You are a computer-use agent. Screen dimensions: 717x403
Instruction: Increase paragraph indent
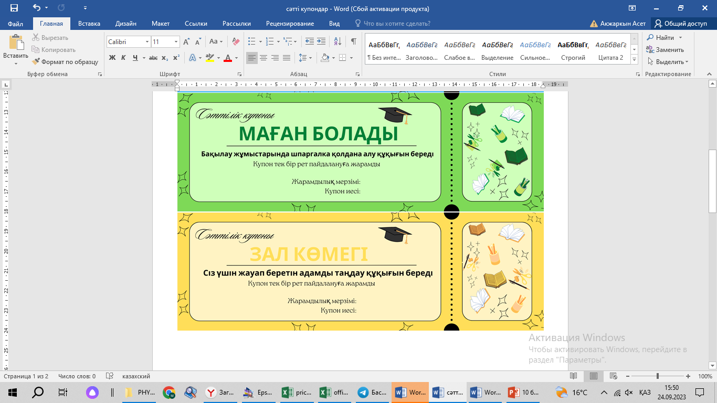tap(321, 41)
